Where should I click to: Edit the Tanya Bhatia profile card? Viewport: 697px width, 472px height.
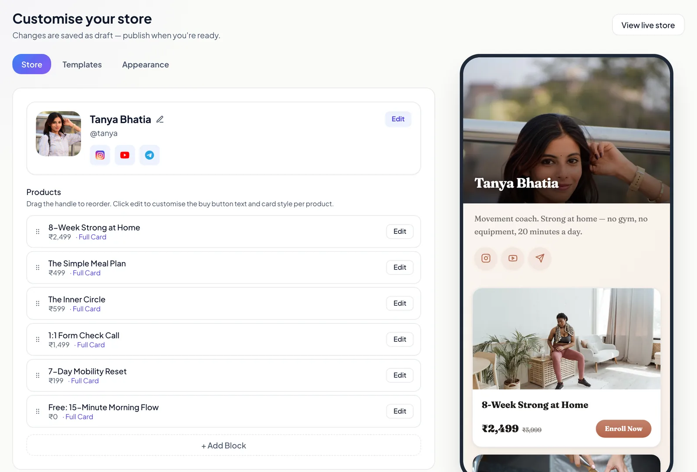(x=398, y=119)
